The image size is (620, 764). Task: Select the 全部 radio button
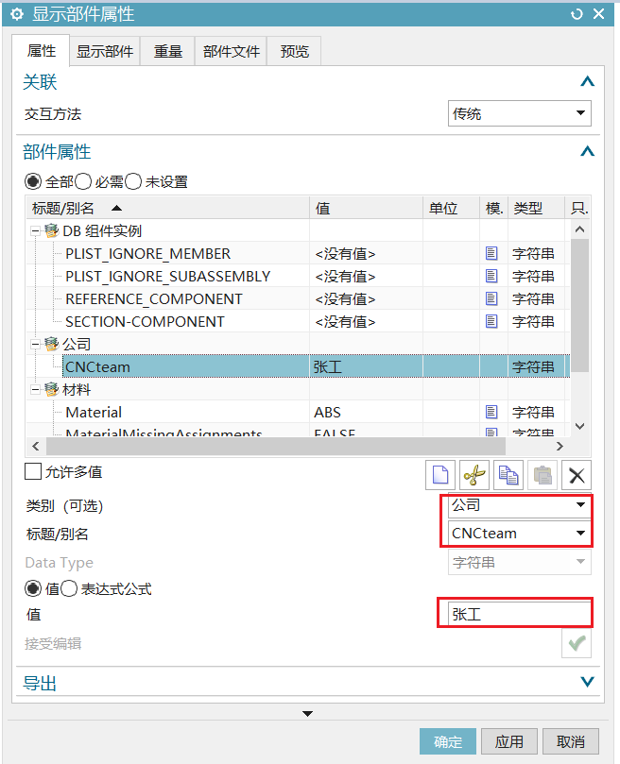click(x=33, y=181)
